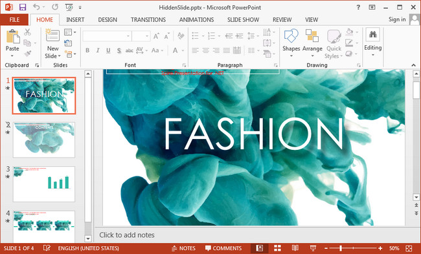Viewport: 421px width, 254px height.
Task: Switch to the DESIGN tab
Action: [x=108, y=20]
